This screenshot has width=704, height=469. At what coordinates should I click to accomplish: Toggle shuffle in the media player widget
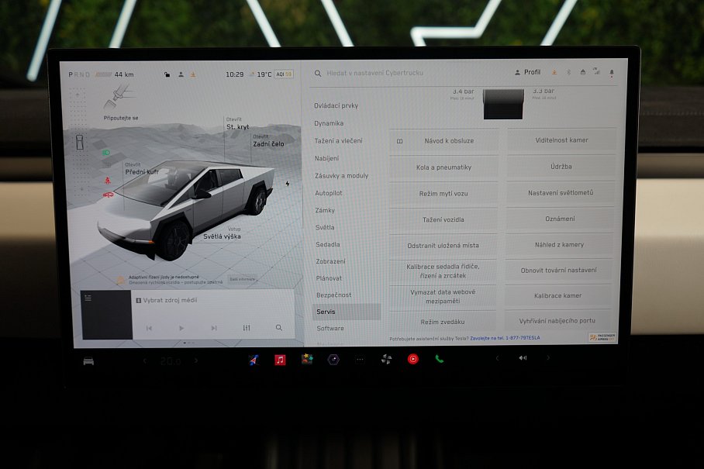pos(247,328)
